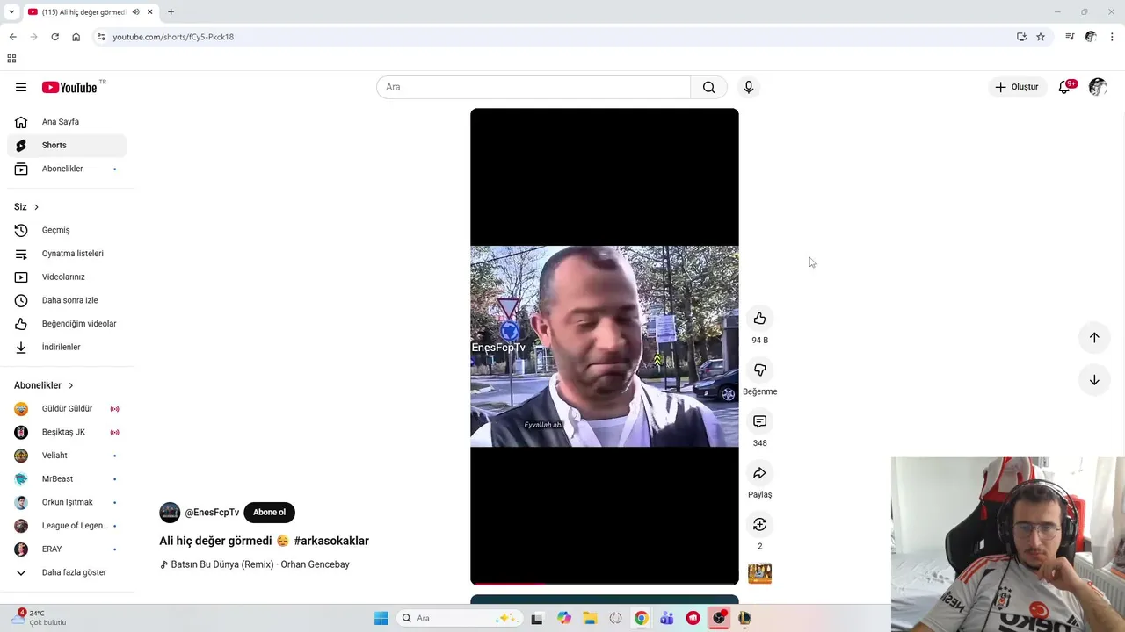Open Daha sonra izle watch later
This screenshot has height=632, width=1125.
67,300
